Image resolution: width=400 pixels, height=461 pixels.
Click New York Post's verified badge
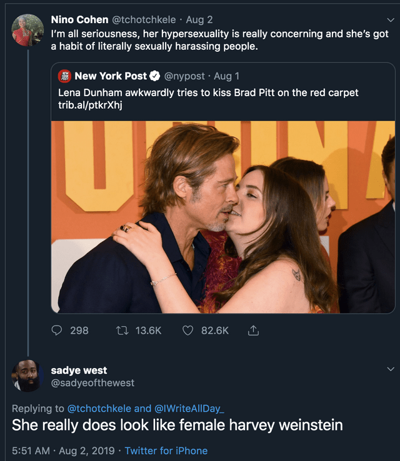point(155,76)
